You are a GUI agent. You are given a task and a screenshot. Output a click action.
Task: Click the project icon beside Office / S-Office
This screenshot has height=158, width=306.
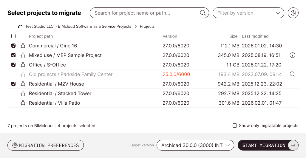click(23, 65)
